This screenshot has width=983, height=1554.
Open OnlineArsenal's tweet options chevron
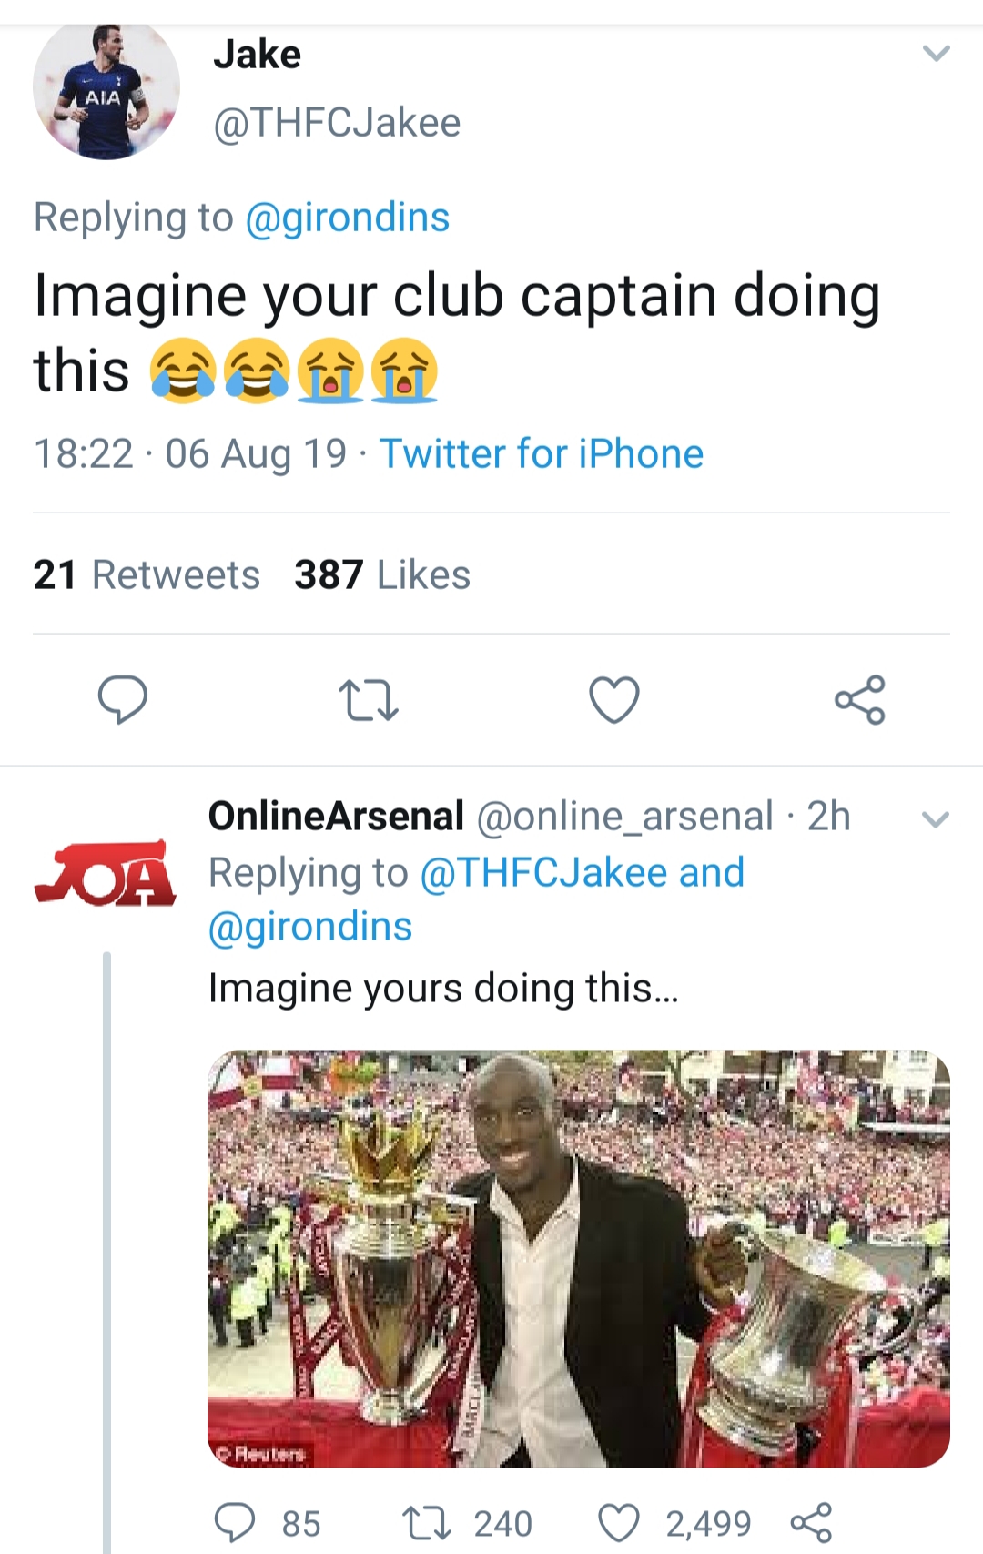point(936,818)
